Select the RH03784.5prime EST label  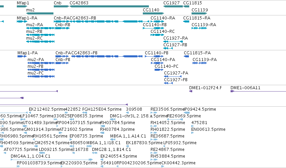tap(118, 123)
